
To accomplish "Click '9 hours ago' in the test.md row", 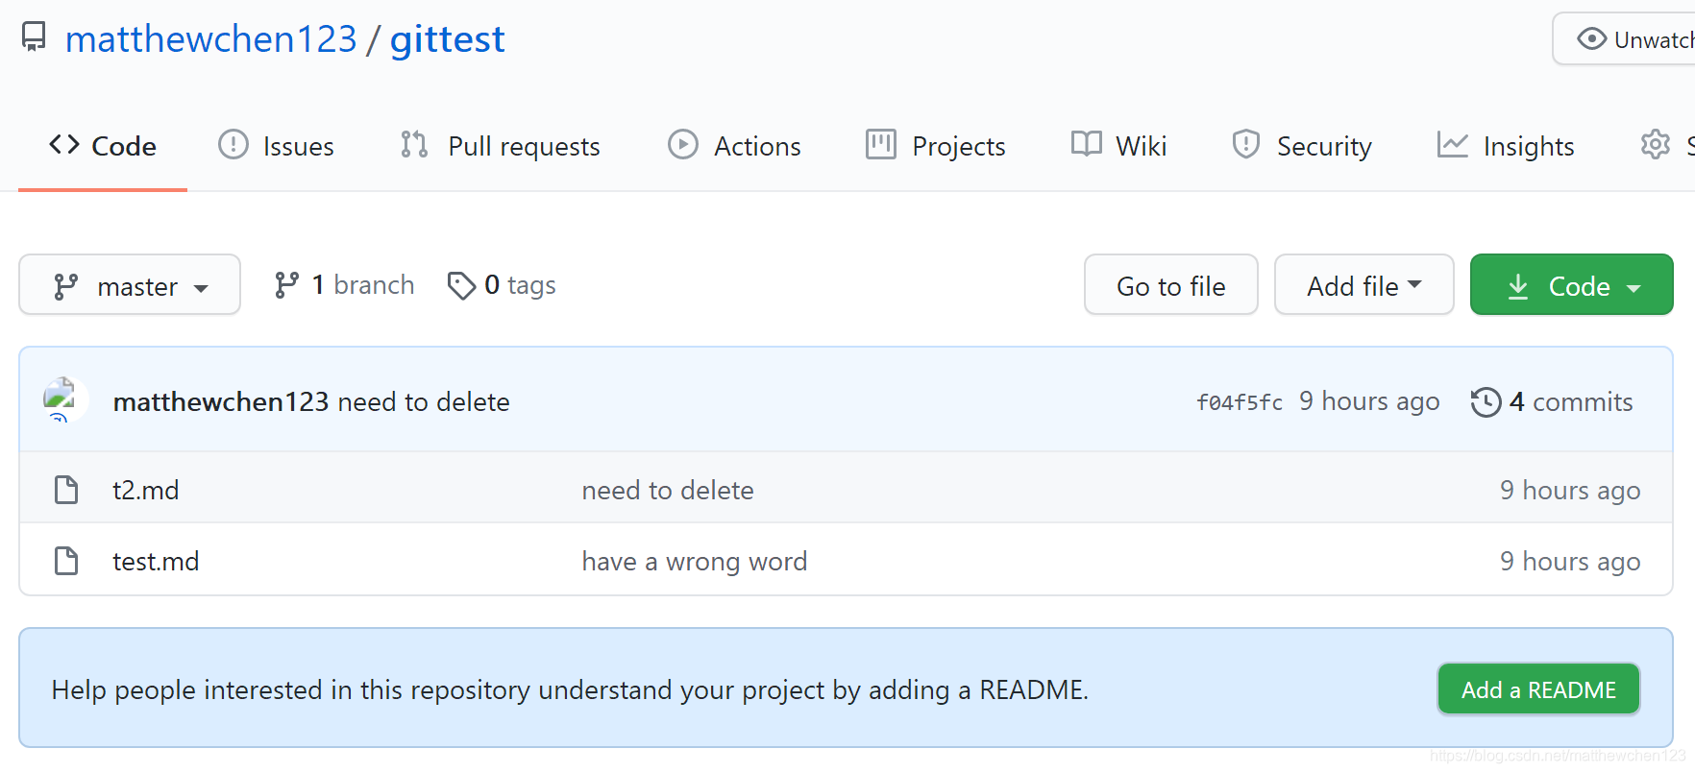I will [1570, 561].
